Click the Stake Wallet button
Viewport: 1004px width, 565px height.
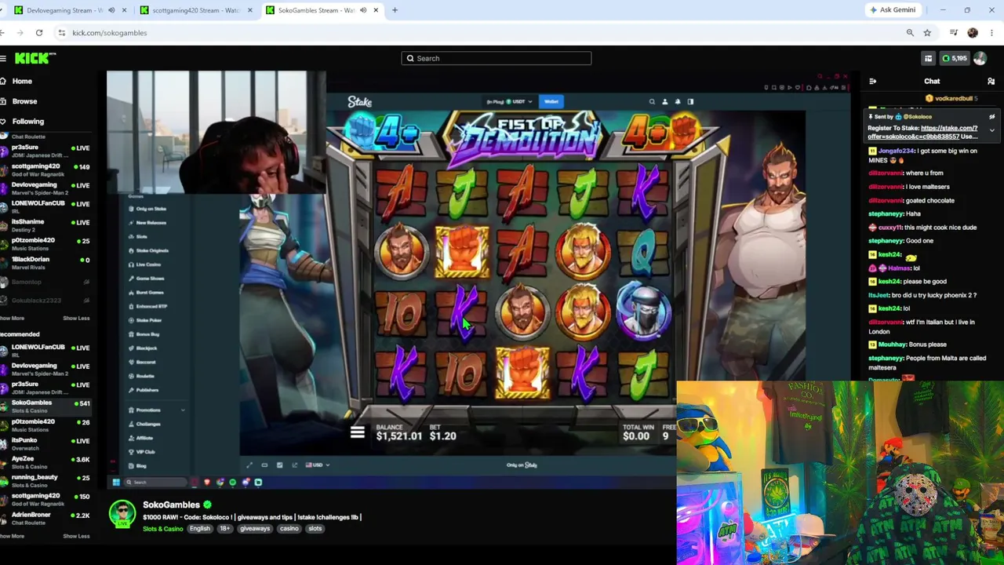point(551,101)
